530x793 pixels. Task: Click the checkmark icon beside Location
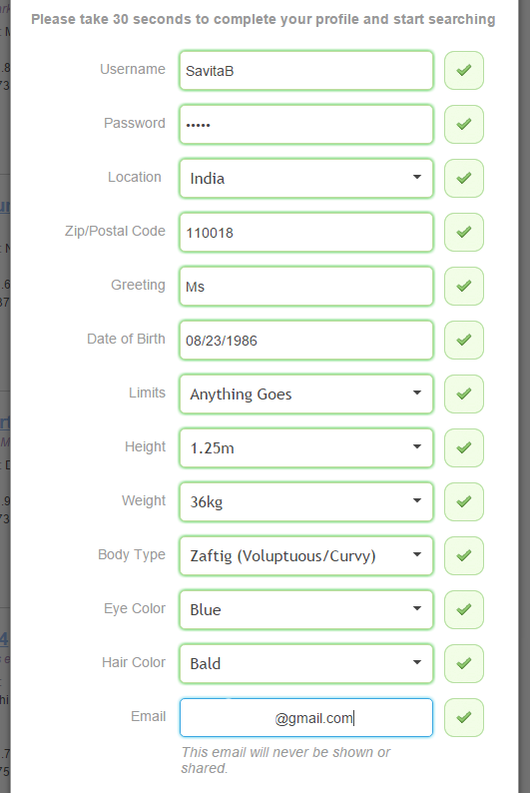tap(464, 178)
